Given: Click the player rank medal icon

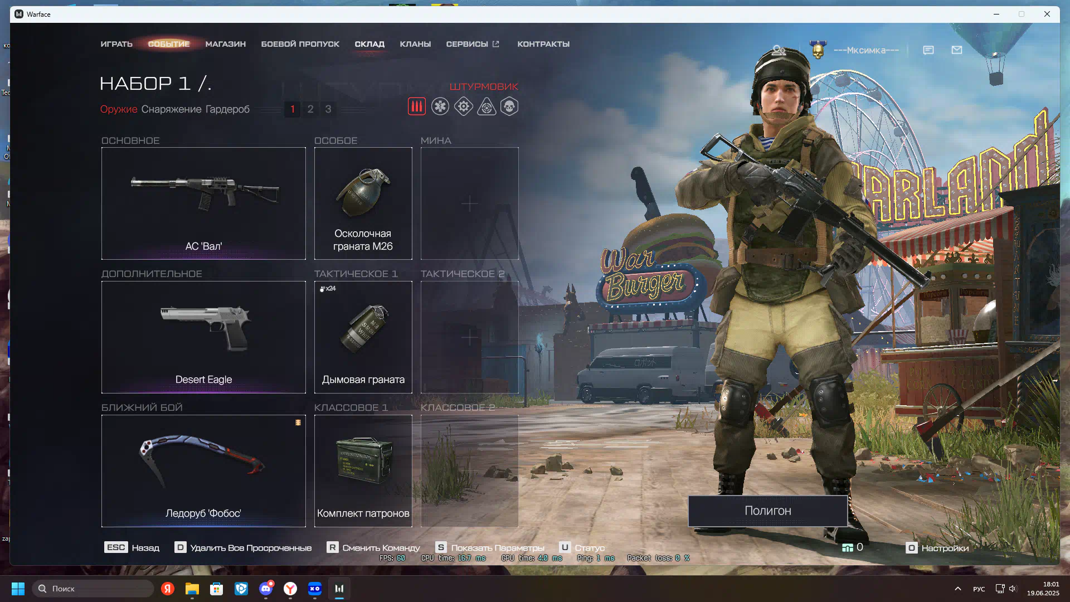Looking at the screenshot, I should 818,50.
